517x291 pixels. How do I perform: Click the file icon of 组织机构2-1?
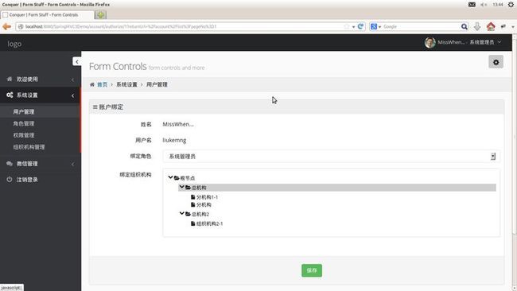pyautogui.click(x=193, y=223)
